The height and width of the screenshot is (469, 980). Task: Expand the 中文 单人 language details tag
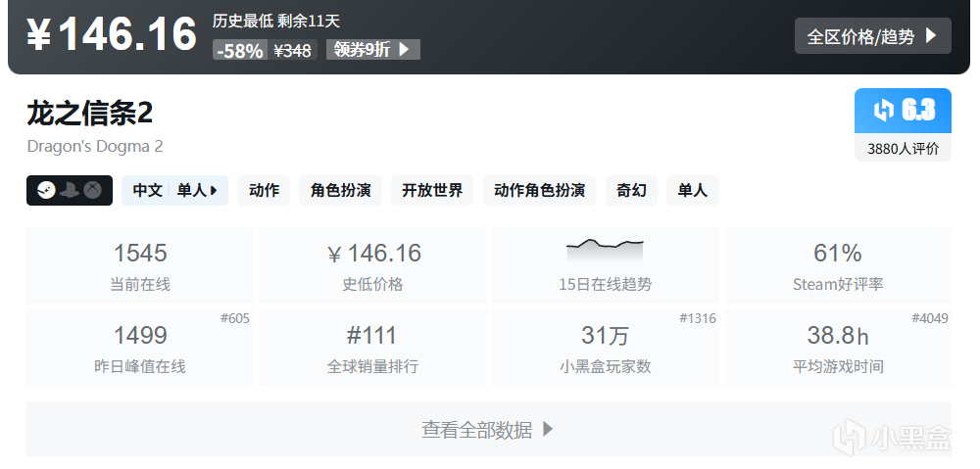[175, 191]
